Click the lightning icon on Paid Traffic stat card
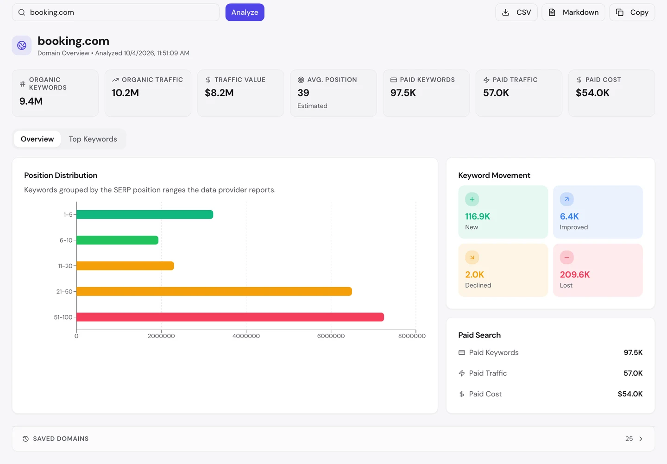Screen dimensions: 667x464 (486, 80)
